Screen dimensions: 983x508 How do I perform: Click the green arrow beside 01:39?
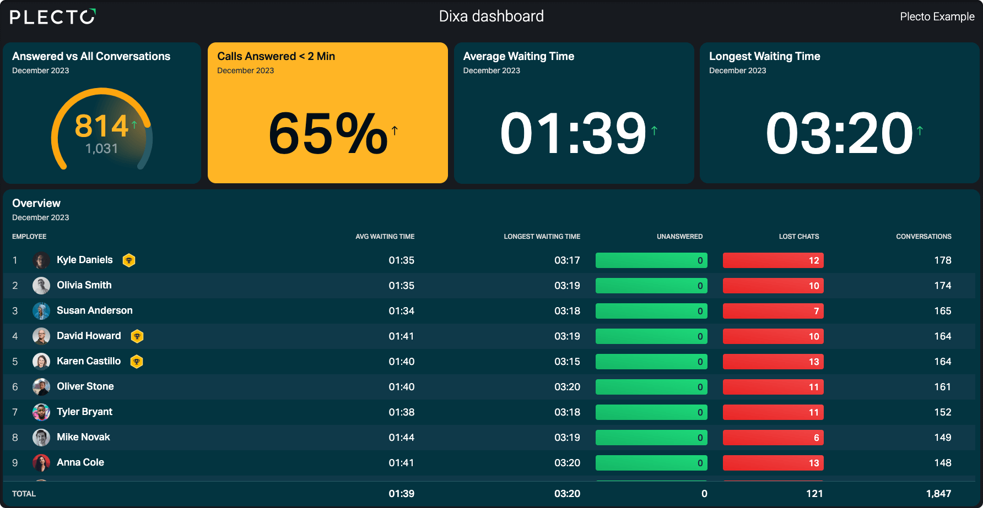654,130
